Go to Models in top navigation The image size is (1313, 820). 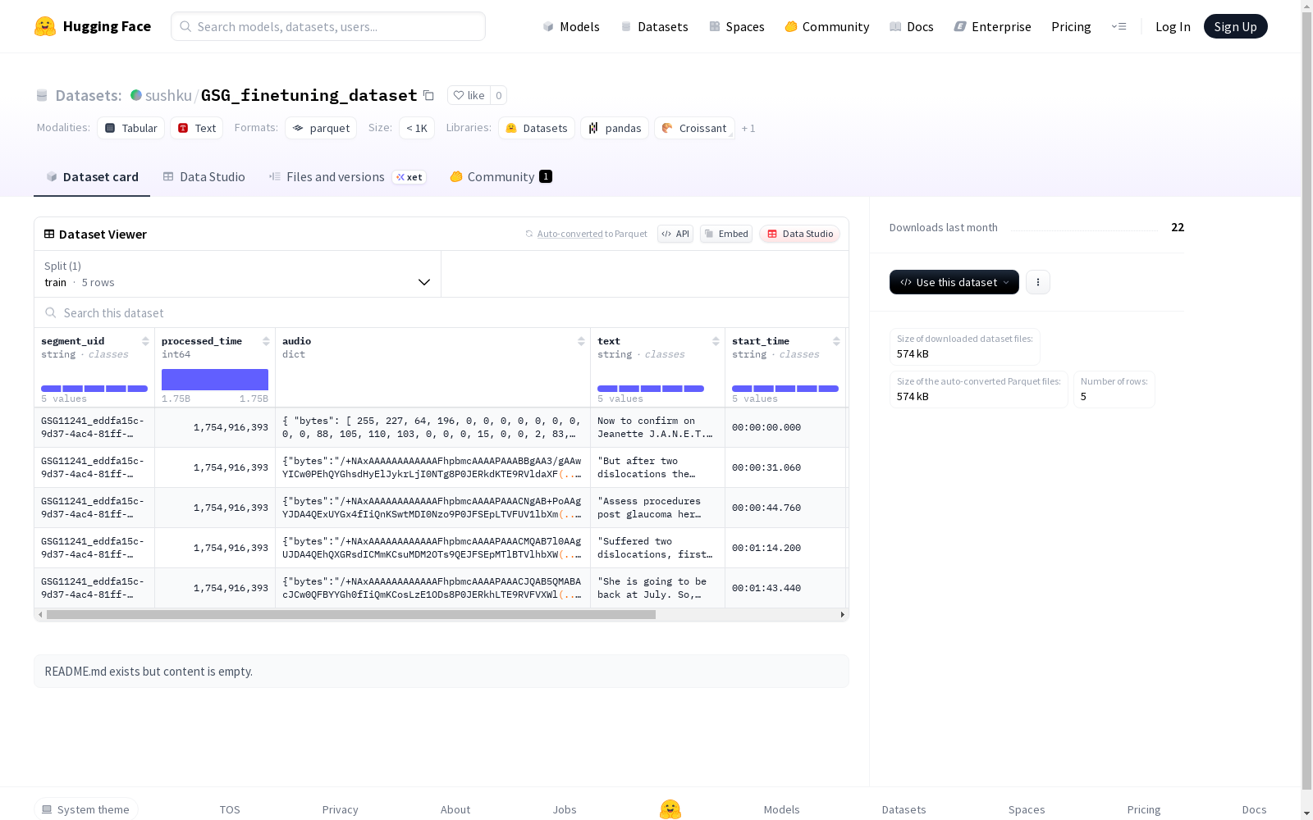[571, 26]
